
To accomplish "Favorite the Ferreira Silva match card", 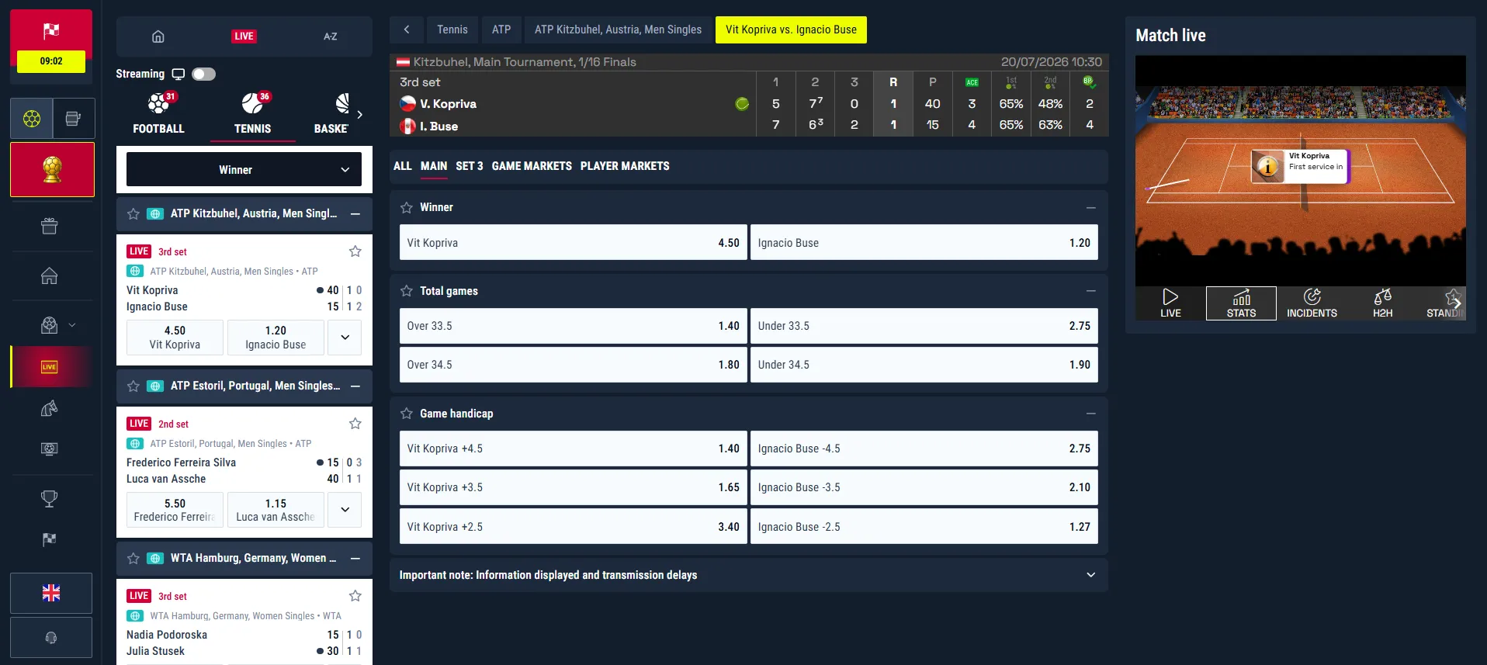I will pos(355,424).
